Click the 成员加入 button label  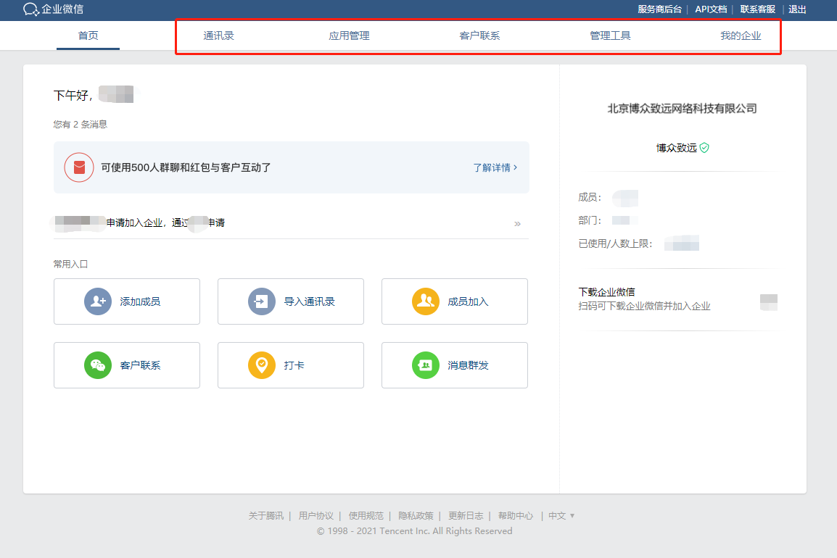coord(468,301)
